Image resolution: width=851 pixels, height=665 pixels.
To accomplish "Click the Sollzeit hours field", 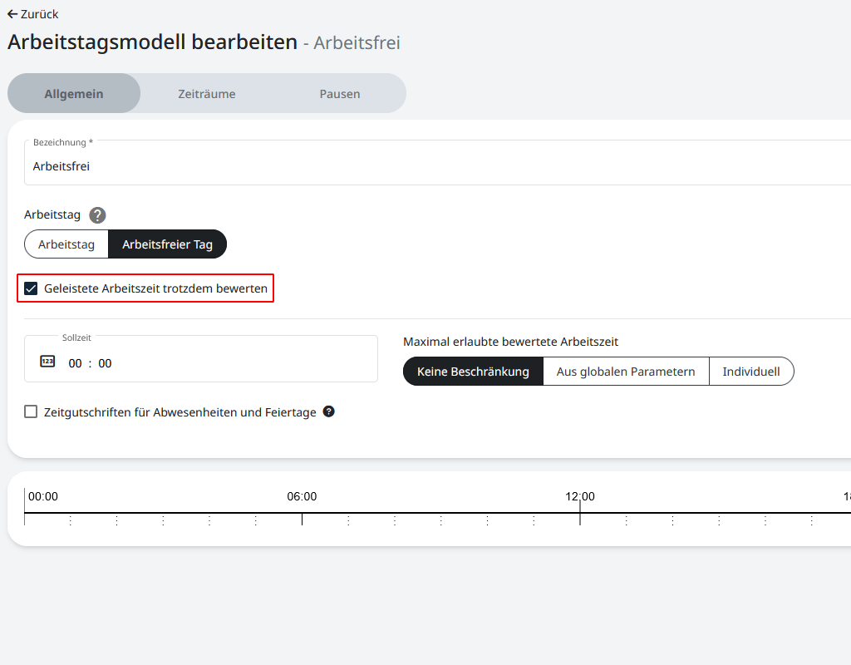I will (76, 363).
